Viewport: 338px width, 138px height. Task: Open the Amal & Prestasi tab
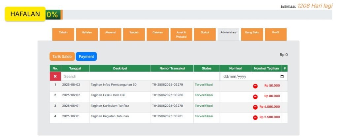coord(181,34)
